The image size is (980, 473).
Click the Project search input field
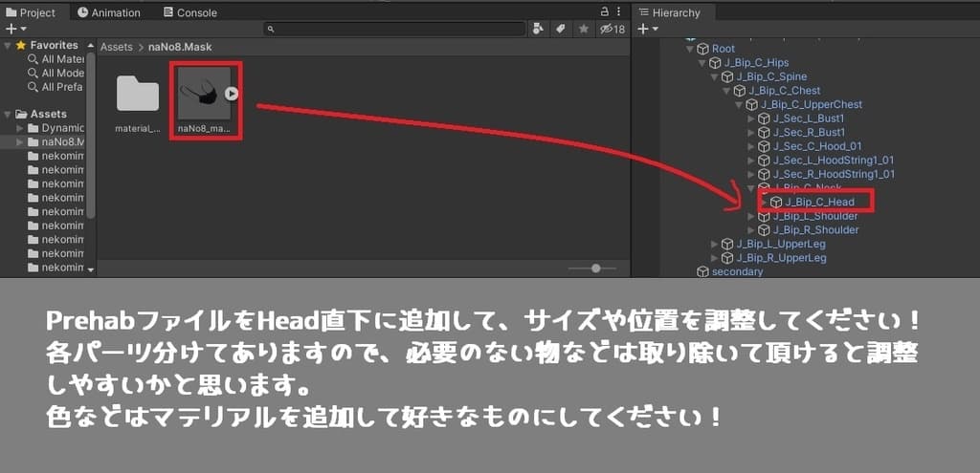(x=393, y=29)
